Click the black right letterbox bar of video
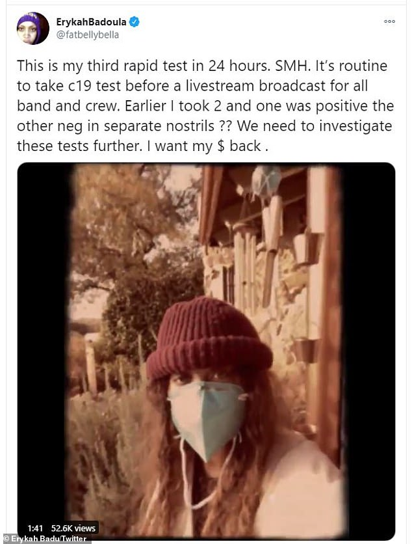 click(x=369, y=347)
